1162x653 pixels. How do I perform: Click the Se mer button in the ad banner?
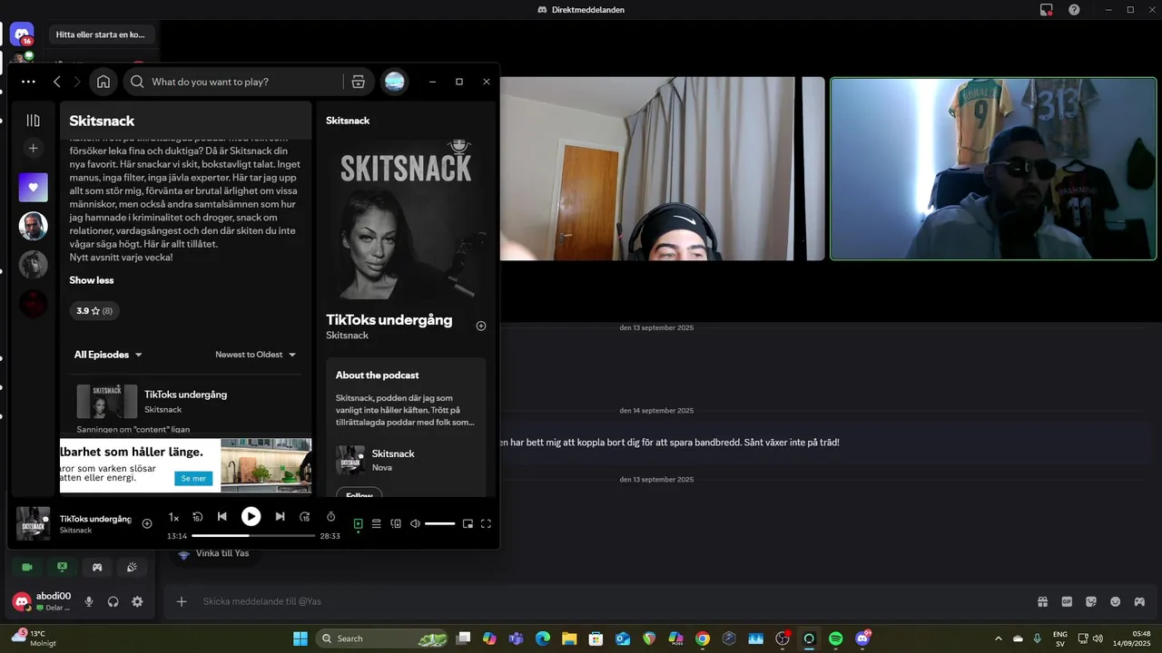click(x=193, y=478)
